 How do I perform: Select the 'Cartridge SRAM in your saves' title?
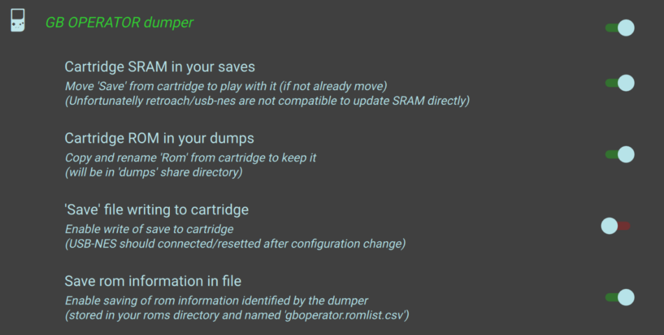(x=160, y=67)
